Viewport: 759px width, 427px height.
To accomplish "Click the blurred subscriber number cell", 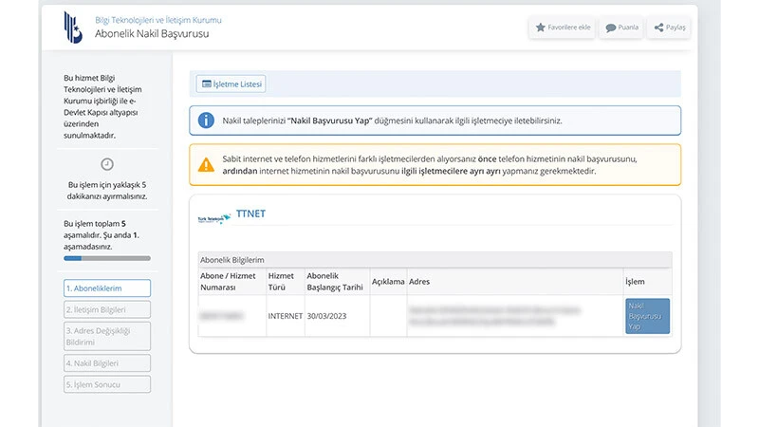I will (231, 316).
